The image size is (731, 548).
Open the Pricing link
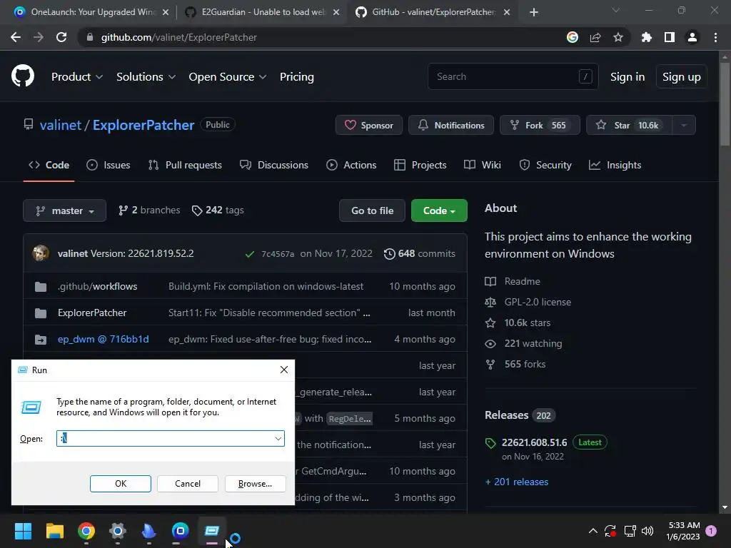tap(296, 77)
